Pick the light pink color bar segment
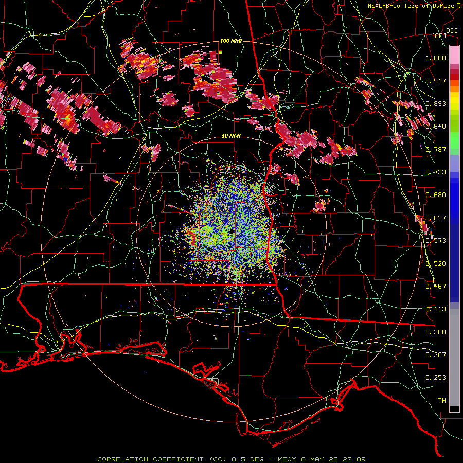The image size is (463, 463). [454, 55]
